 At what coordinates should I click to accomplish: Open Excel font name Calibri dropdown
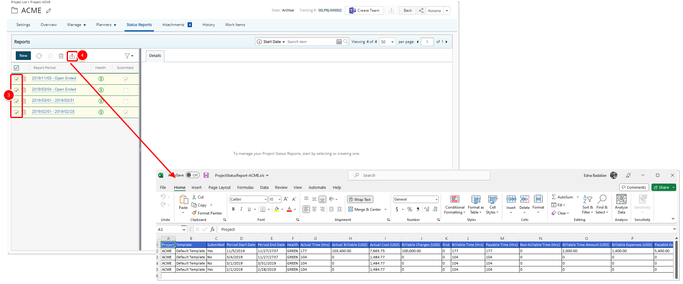point(265,199)
